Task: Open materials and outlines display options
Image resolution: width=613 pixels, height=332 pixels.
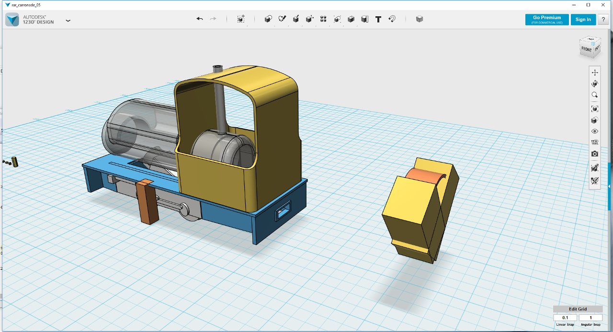Action: pyautogui.click(x=595, y=120)
